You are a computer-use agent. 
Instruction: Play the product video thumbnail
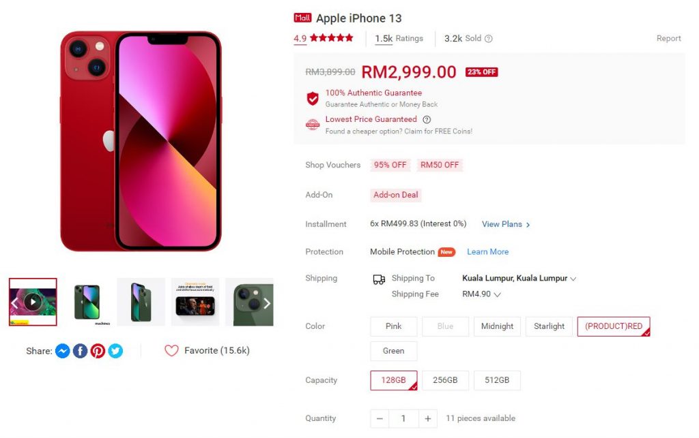33,302
